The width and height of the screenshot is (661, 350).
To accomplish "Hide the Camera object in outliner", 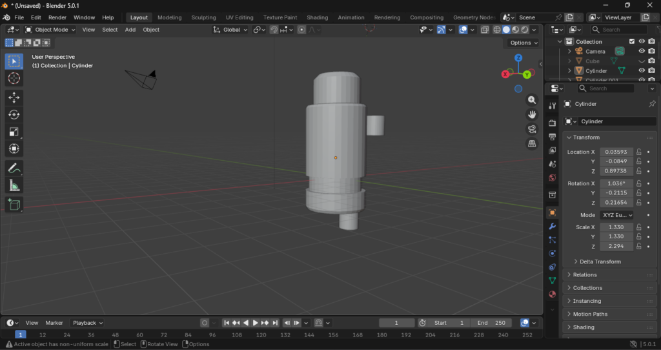I will (x=642, y=51).
